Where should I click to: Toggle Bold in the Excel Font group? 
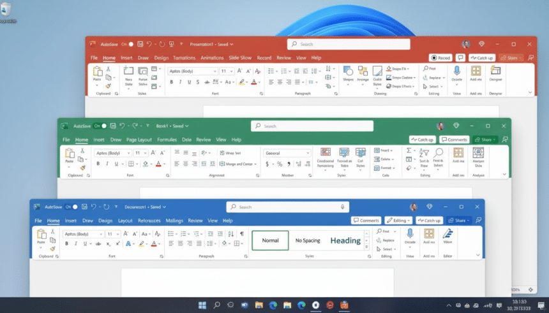point(98,163)
